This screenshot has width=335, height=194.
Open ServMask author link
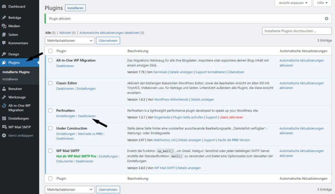(160, 72)
